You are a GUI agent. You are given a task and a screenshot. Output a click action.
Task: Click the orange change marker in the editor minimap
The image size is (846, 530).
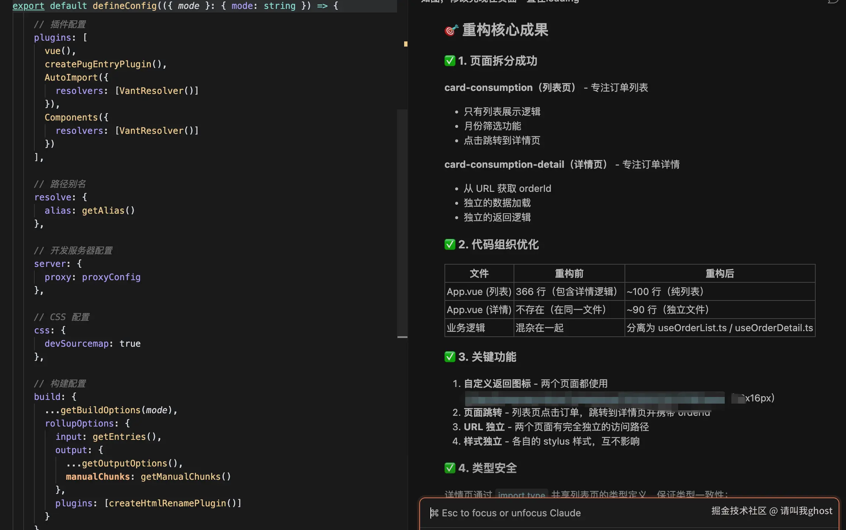pyautogui.click(x=406, y=44)
